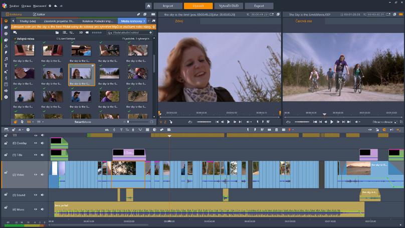Click the folder view icon in library toolbar
Viewport: 405px width, 228px height.
[57, 33]
